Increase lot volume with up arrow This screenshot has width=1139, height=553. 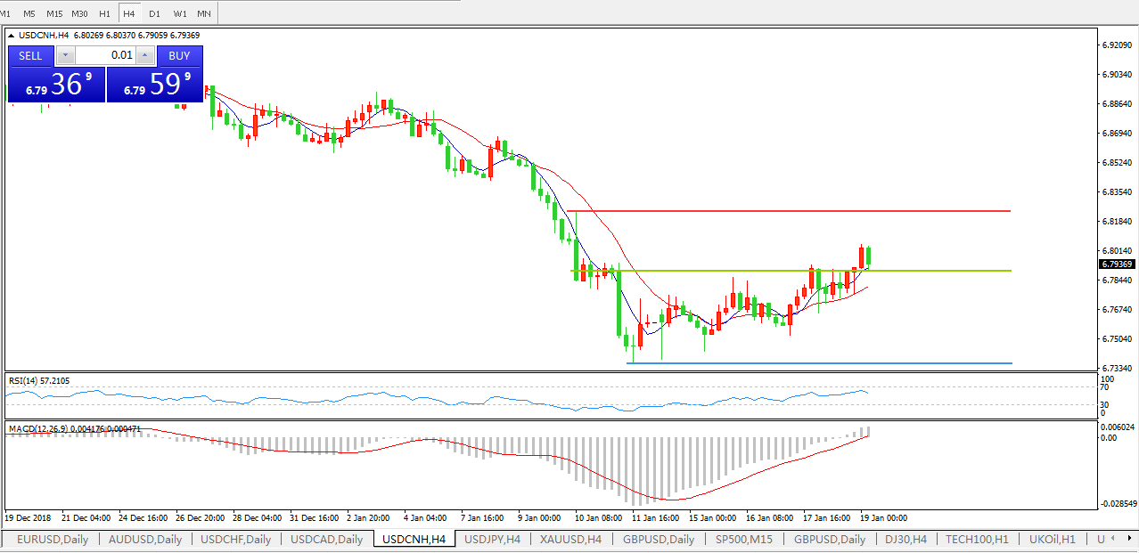coord(144,55)
